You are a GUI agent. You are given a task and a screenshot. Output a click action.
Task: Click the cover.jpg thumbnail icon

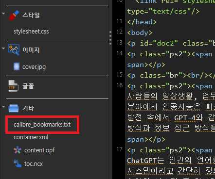pyautogui.click(x=17, y=66)
